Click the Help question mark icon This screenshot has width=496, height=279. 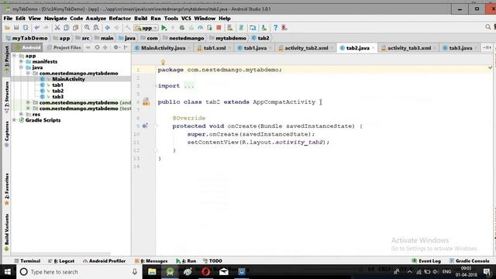276,28
